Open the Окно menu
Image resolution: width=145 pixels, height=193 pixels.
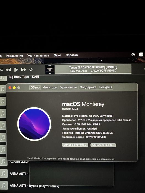tap(57, 55)
